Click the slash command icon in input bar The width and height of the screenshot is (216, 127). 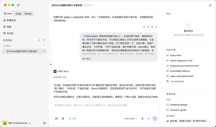click(x=56, y=119)
